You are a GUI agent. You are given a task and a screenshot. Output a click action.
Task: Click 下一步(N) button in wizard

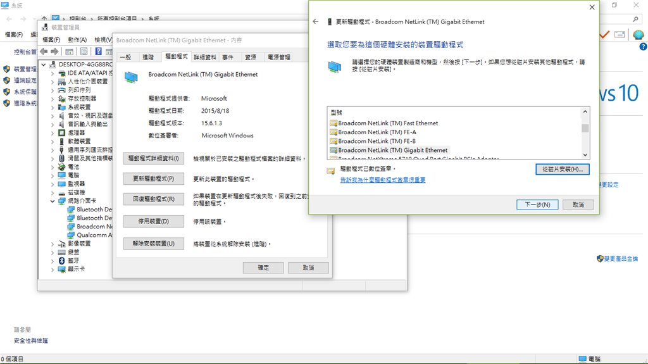537,204
